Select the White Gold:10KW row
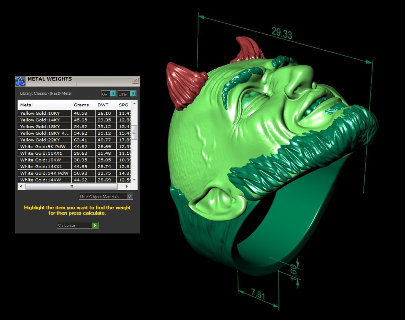This screenshot has height=320, width=405. click(74, 160)
